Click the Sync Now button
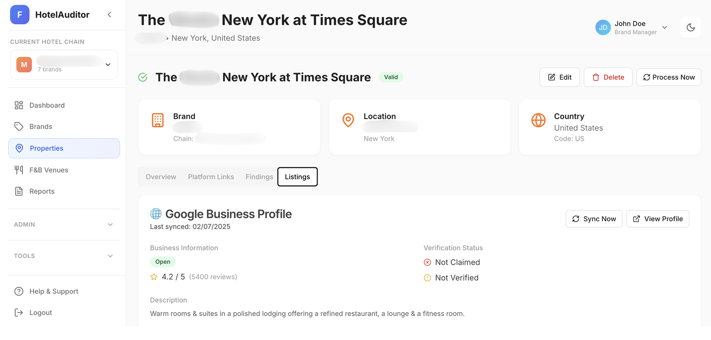 594,219
